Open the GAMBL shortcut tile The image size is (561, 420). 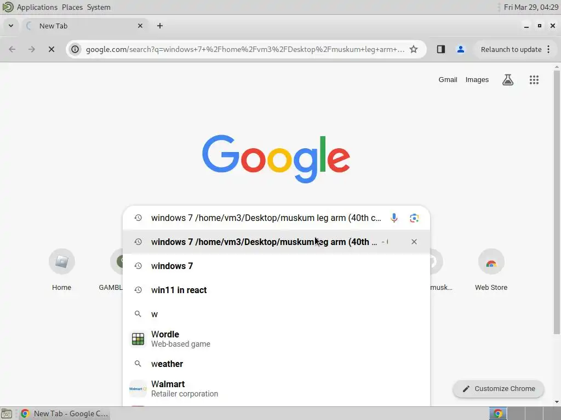coord(111,270)
